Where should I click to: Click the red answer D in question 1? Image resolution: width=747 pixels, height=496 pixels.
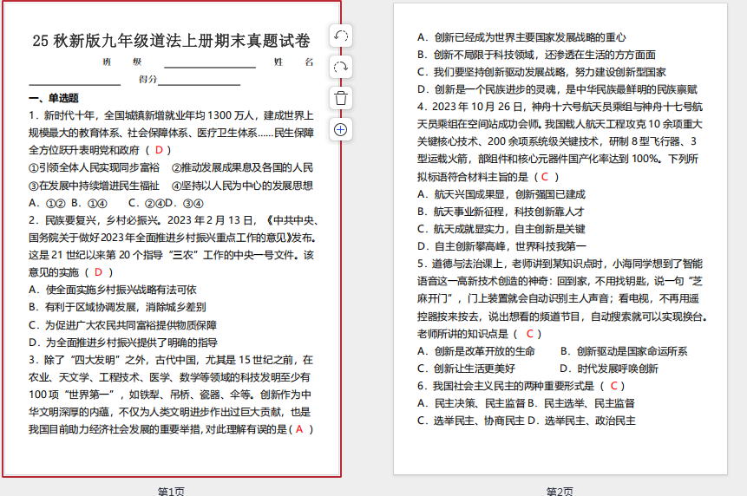point(158,150)
